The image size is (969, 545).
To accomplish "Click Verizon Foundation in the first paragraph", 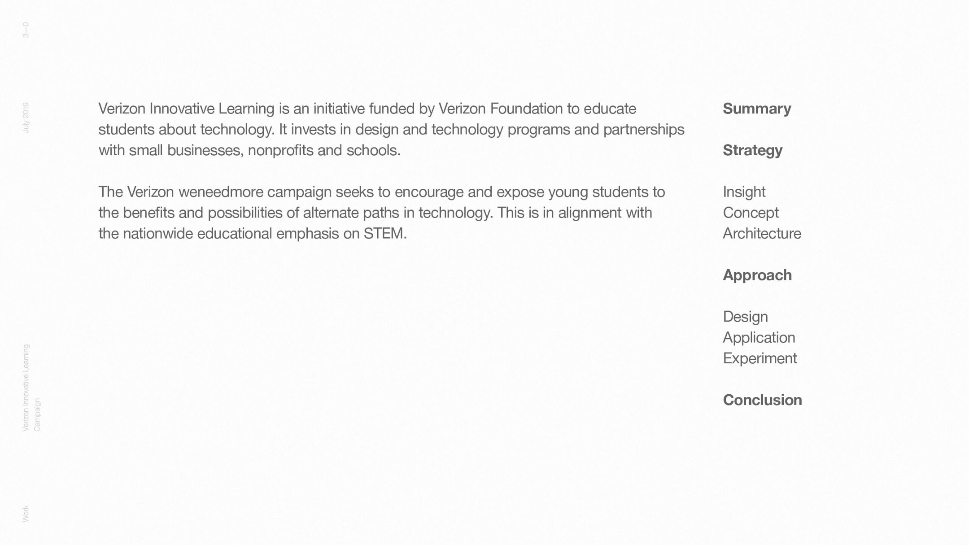I will (500, 109).
